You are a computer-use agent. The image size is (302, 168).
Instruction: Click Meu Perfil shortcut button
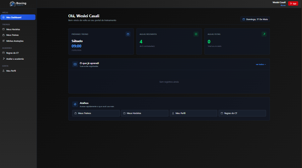click(193, 113)
